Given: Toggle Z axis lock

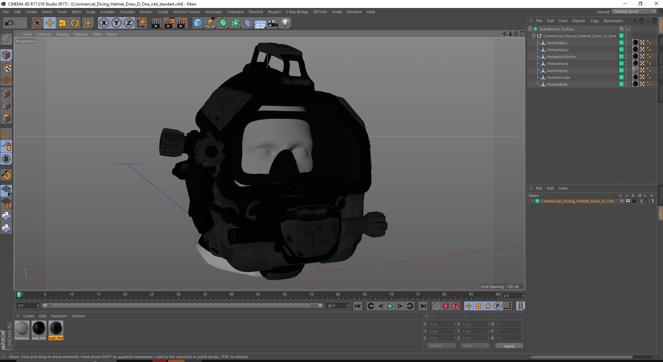Looking at the screenshot, I should 129,23.
